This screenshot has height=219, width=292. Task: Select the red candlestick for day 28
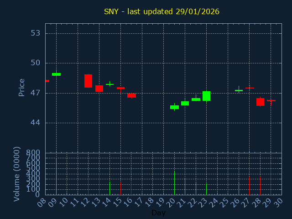point(260,102)
